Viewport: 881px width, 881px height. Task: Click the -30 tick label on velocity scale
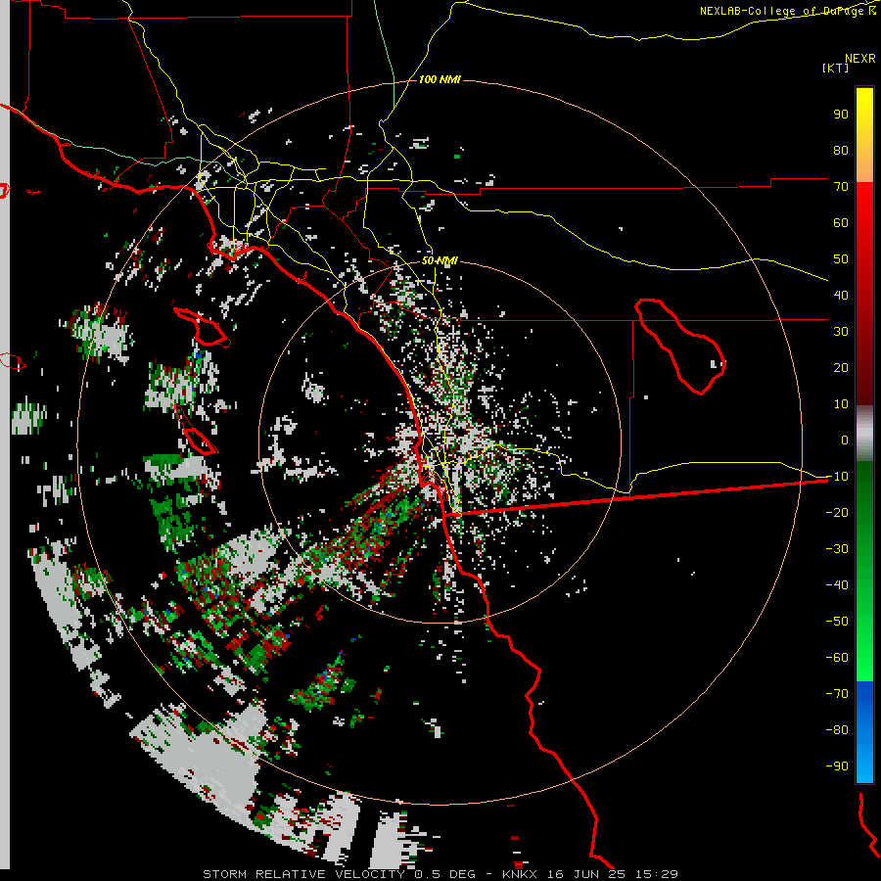tap(837, 549)
